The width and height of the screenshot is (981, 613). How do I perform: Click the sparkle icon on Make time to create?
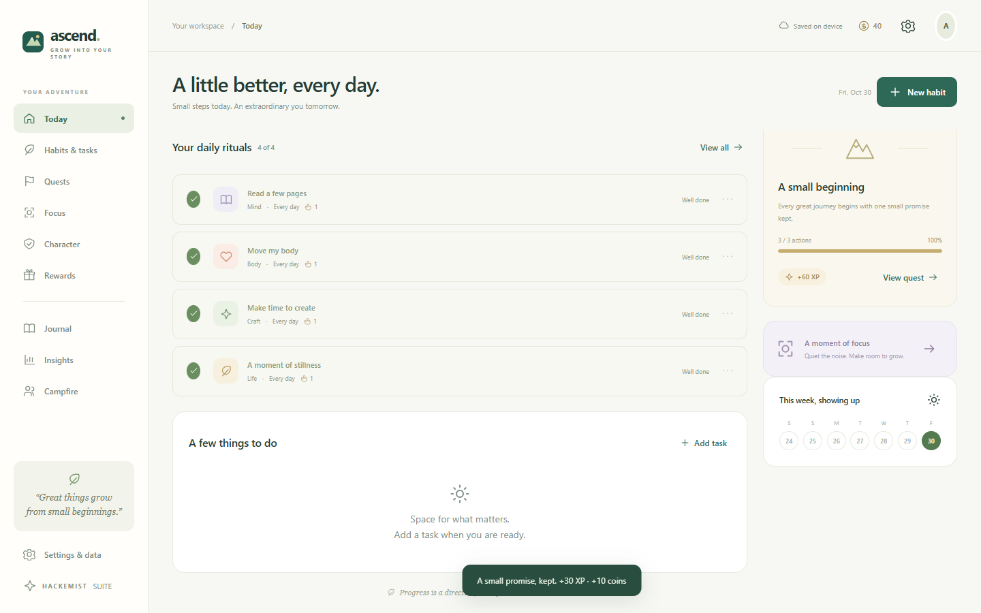point(226,314)
